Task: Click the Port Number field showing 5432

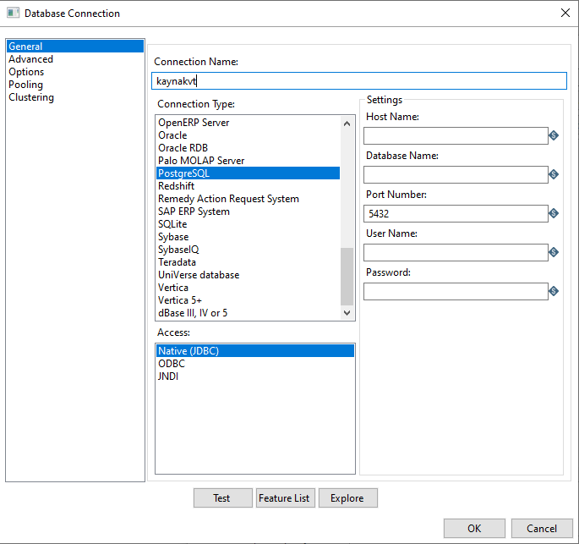Action: pyautogui.click(x=456, y=213)
